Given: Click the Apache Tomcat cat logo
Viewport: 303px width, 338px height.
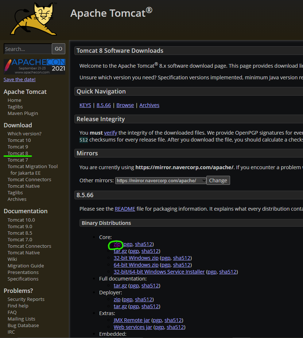Looking at the screenshot, I should 34,19.
